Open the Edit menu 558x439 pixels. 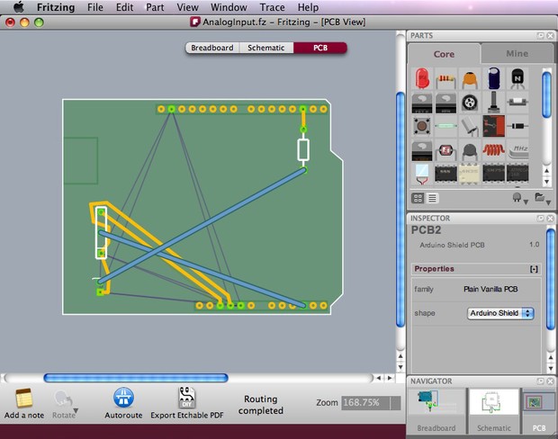click(x=124, y=7)
